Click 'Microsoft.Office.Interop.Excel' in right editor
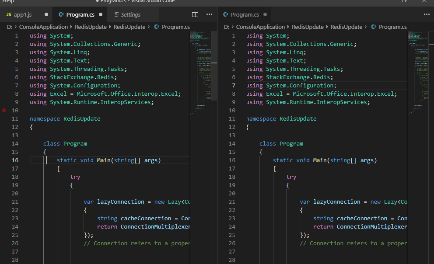This screenshot has height=264, width=434. point(343,94)
